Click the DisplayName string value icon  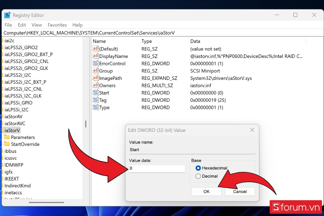tap(96, 56)
